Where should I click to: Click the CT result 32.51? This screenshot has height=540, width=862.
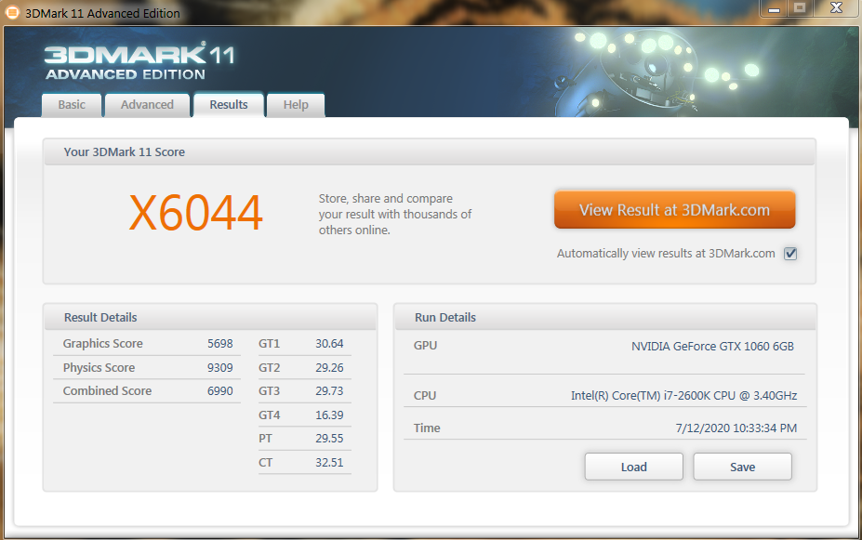tap(329, 463)
